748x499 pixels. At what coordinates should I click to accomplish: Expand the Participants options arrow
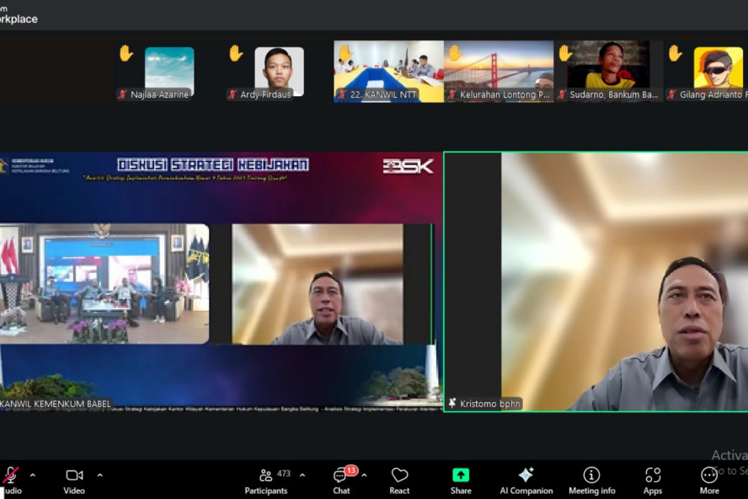302,475
